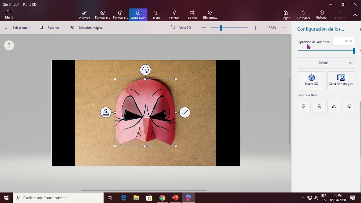Image resolution: width=361 pixels, height=203 pixels.
Task: Open the help question mark button
Action: [9, 45]
